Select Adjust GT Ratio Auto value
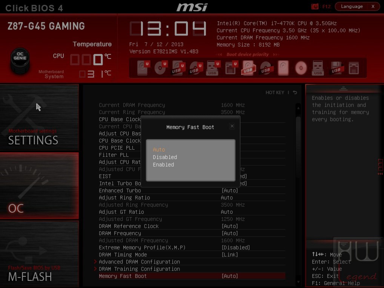 tap(227, 212)
